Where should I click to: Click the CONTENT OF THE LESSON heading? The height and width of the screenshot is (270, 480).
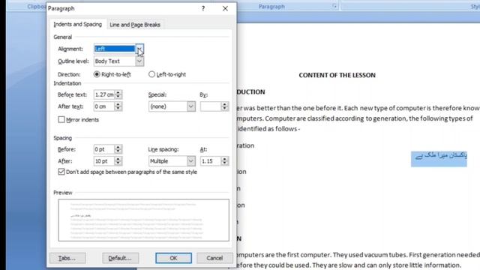click(337, 75)
